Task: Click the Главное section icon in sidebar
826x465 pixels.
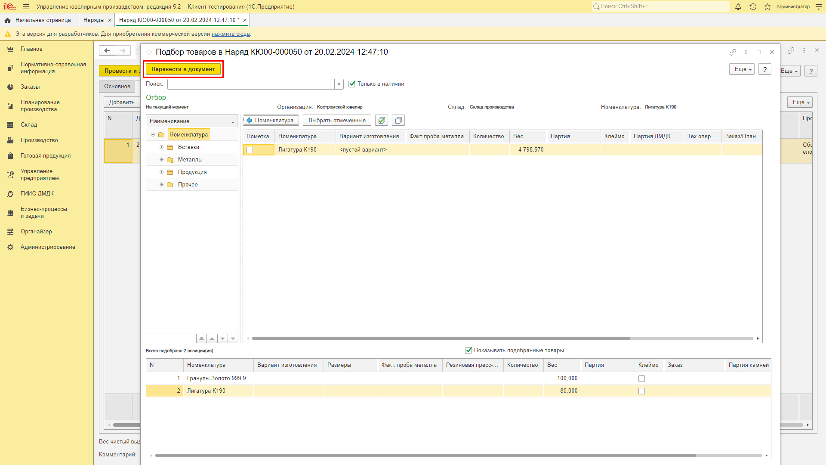Action: [x=10, y=49]
